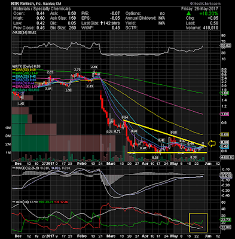The height and width of the screenshot is (239, 235).
Task: Click the magenta EMA(100) 1.00 axis tag
Action: [224, 114]
